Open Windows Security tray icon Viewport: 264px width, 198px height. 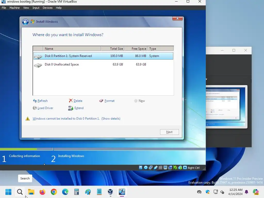coord(208,192)
